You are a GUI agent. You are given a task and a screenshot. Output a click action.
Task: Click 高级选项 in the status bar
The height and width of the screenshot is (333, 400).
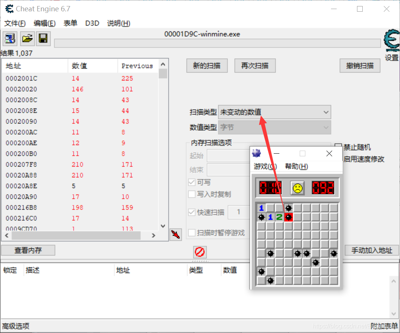(16, 326)
